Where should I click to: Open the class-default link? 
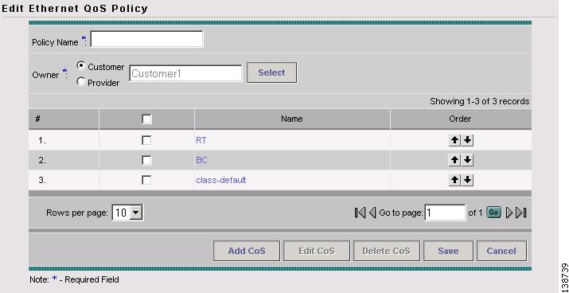(221, 180)
